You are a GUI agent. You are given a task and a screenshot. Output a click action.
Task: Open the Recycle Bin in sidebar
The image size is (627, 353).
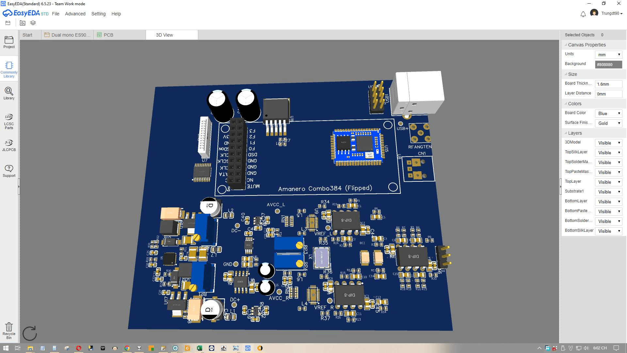[9, 330]
